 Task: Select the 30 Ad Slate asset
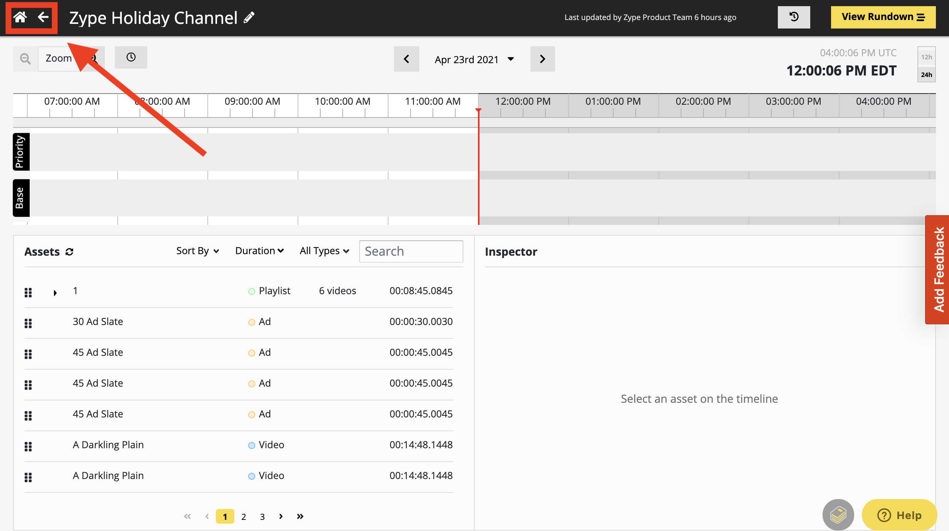pos(239,323)
